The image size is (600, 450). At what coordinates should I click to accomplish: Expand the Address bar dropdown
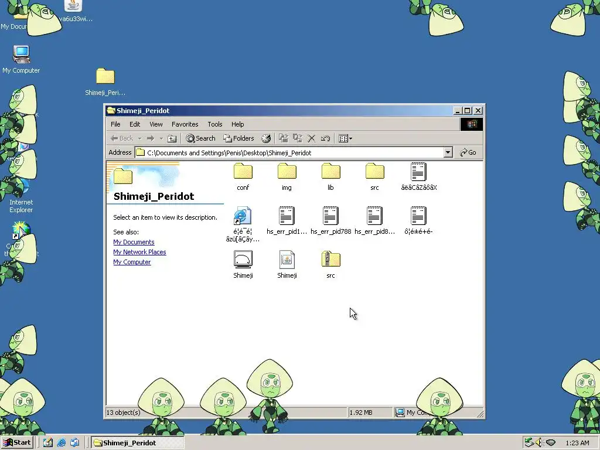pyautogui.click(x=448, y=153)
